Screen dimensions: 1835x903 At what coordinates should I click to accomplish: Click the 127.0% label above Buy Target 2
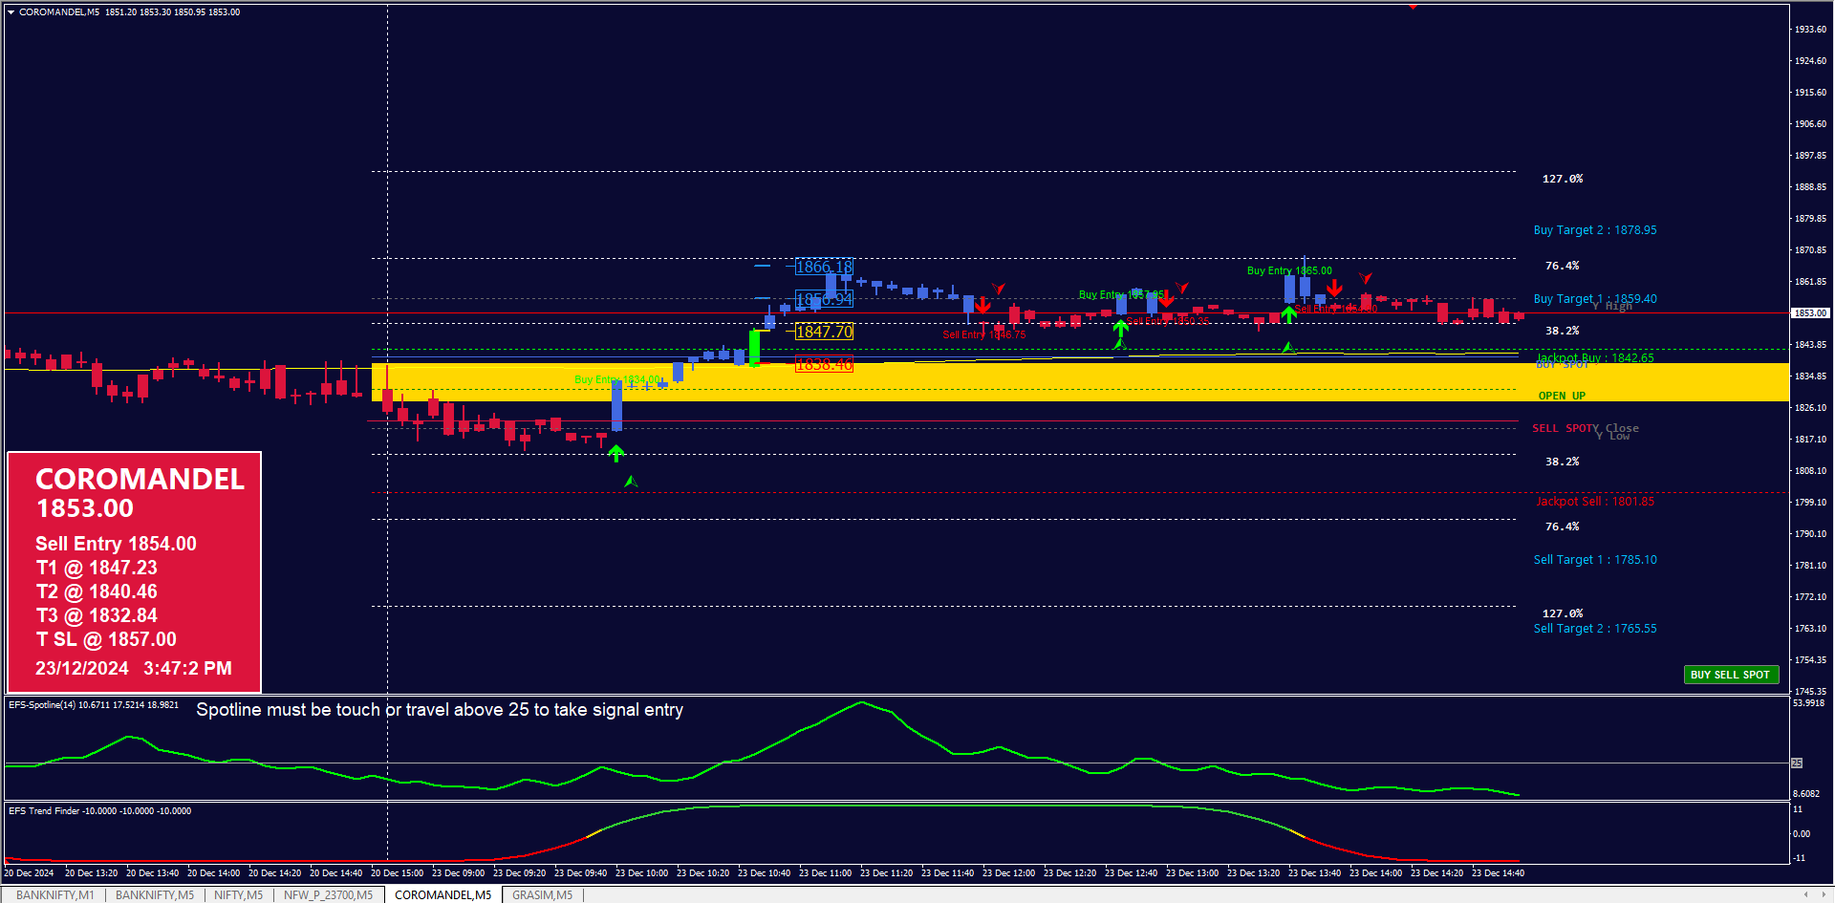[1563, 179]
